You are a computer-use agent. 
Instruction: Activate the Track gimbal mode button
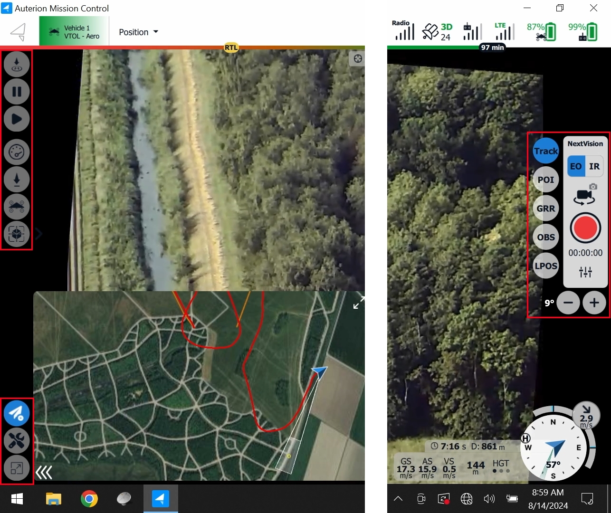click(x=545, y=151)
